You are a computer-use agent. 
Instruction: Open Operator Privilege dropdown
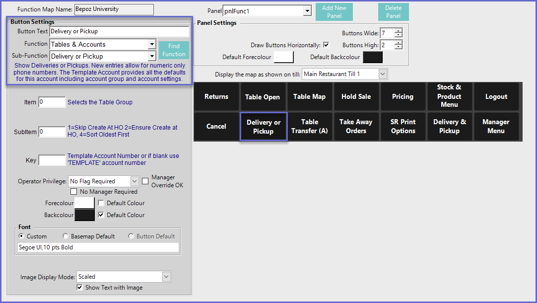(134, 181)
